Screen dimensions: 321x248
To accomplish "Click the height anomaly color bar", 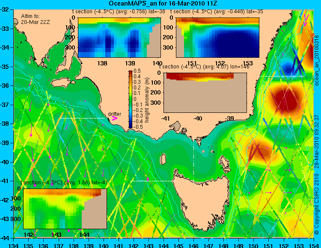I will pos(131,99).
